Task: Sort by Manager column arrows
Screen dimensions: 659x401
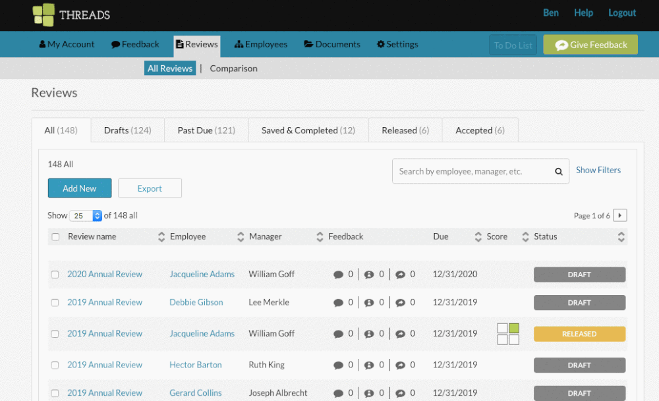Action: coord(320,237)
